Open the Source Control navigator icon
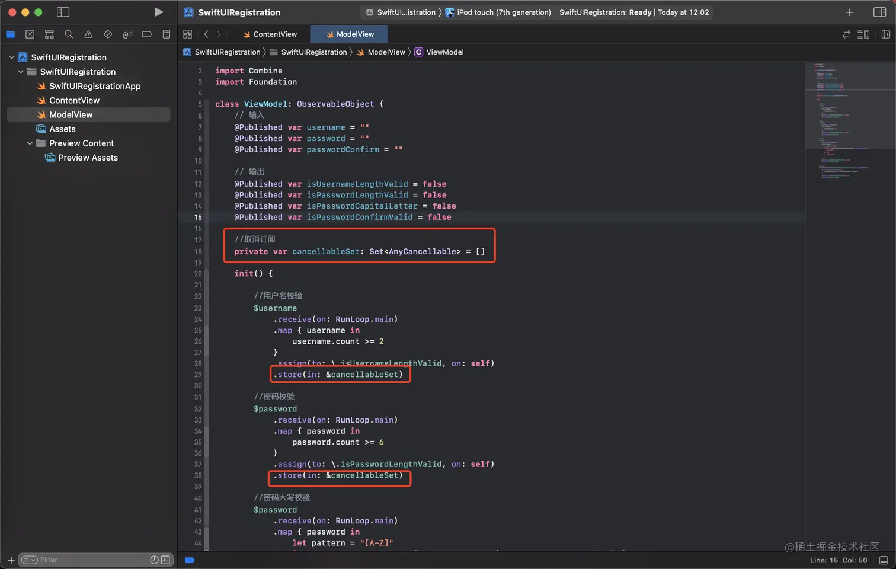This screenshot has height=569, width=896. pyautogui.click(x=30, y=34)
